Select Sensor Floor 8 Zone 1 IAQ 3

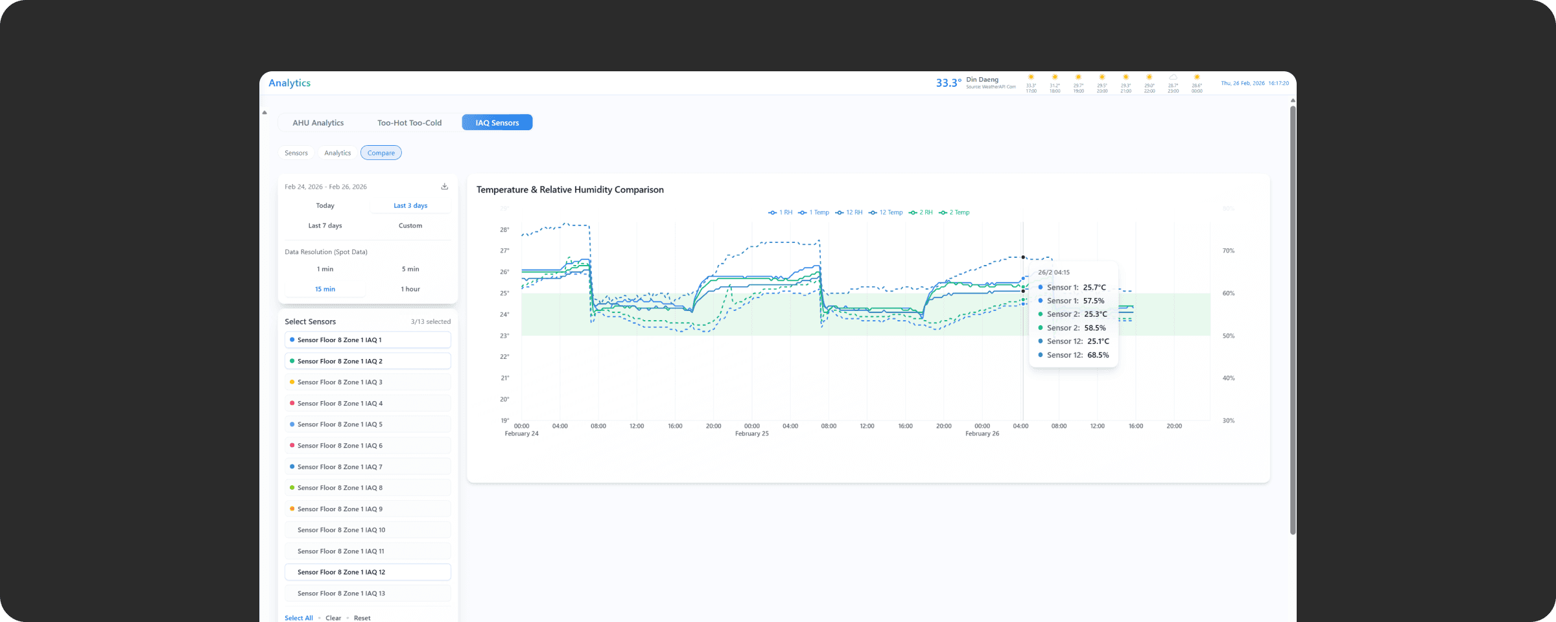(368, 382)
